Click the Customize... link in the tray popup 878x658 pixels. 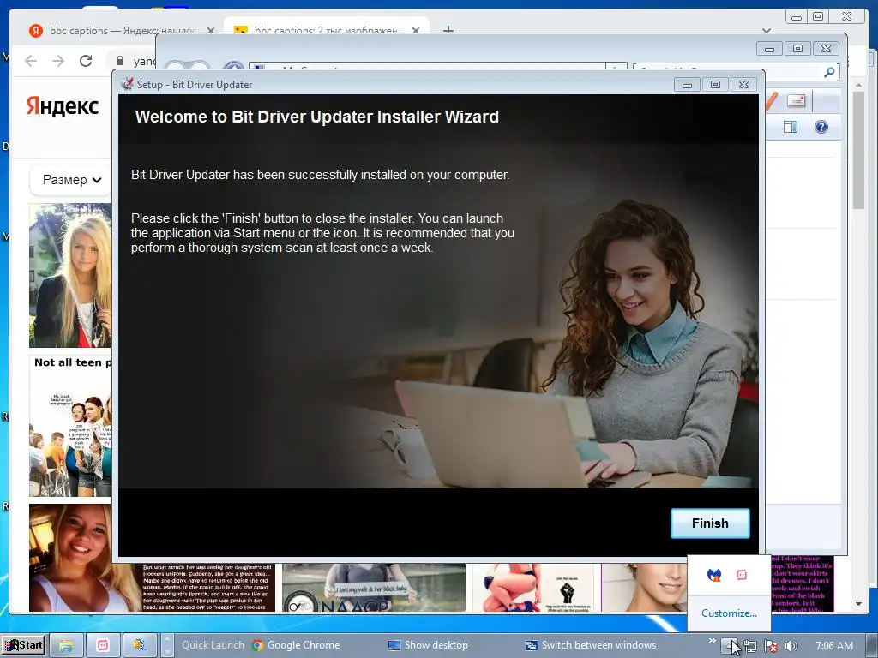point(729,613)
